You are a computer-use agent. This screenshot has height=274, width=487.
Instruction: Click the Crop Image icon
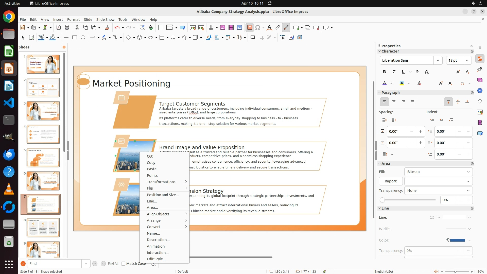[261, 38]
